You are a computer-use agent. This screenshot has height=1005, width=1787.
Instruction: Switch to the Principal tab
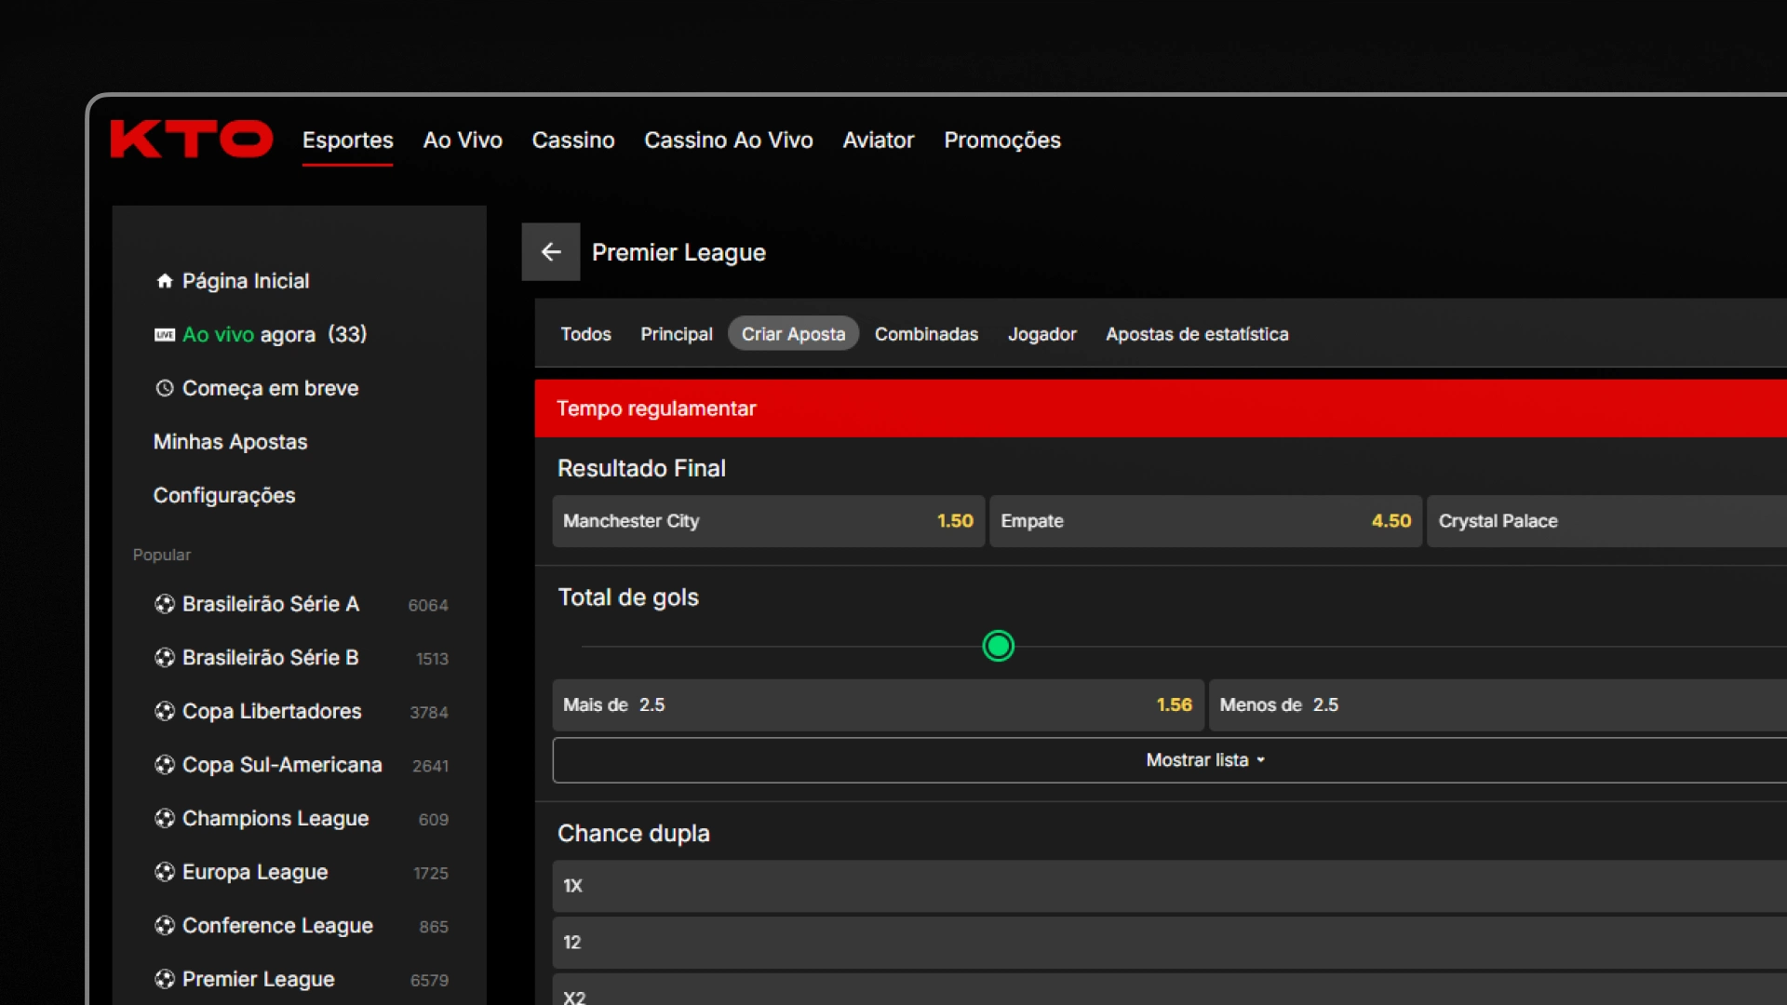pyautogui.click(x=677, y=334)
